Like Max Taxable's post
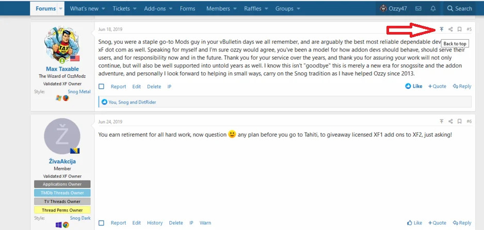 [414, 87]
